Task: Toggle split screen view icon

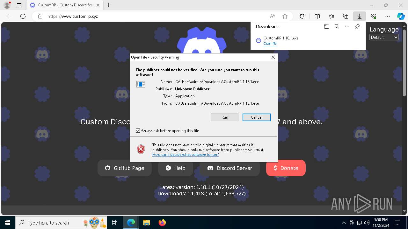Action: coord(317,16)
